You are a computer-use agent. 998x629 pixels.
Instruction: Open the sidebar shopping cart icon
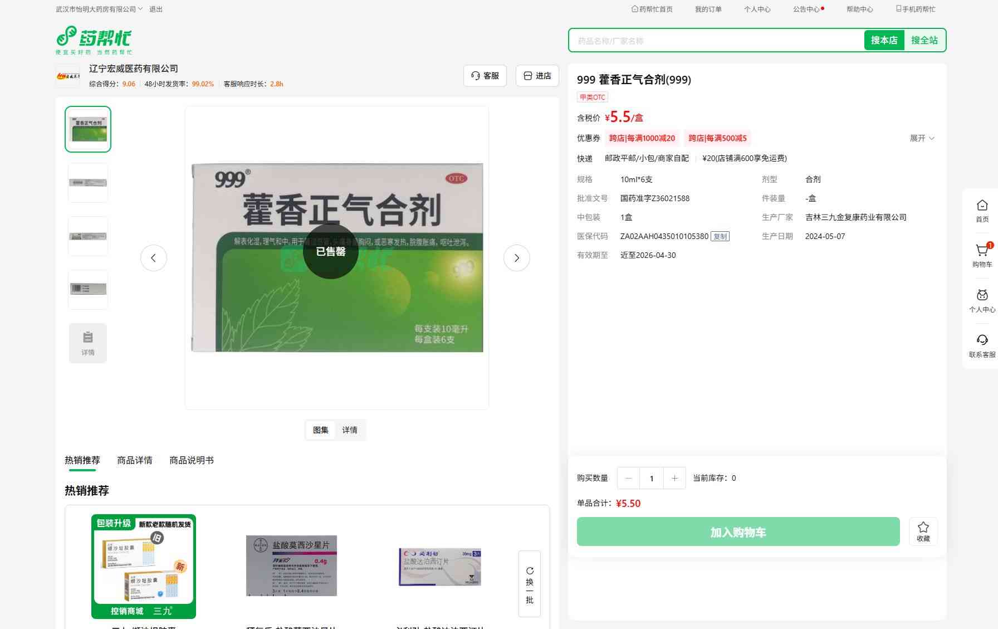(982, 251)
